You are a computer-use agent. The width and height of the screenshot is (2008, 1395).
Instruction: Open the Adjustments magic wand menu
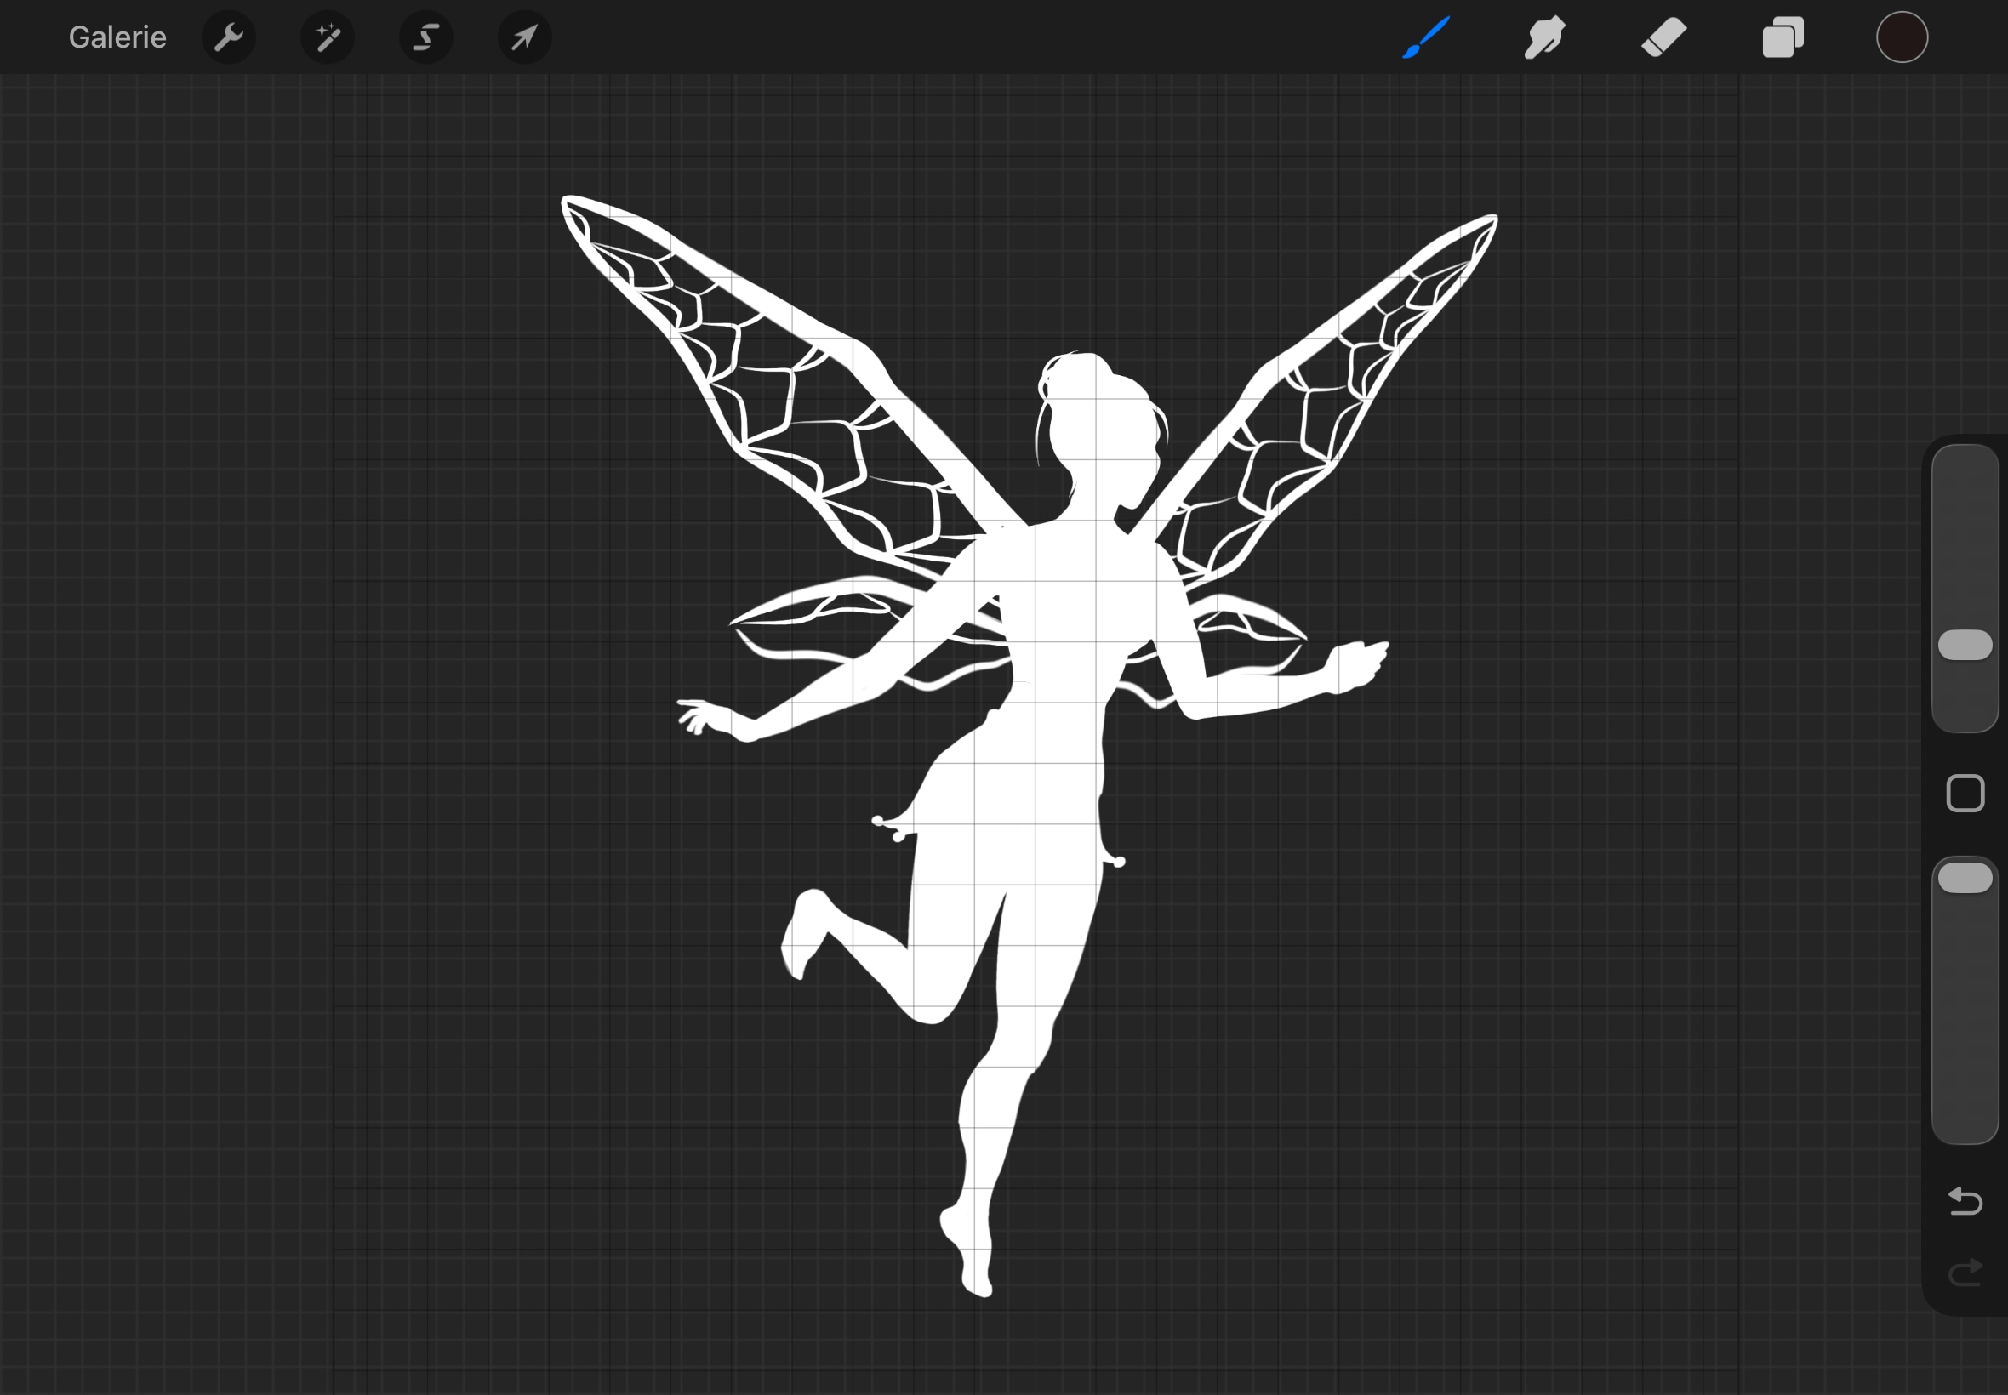pos(327,37)
